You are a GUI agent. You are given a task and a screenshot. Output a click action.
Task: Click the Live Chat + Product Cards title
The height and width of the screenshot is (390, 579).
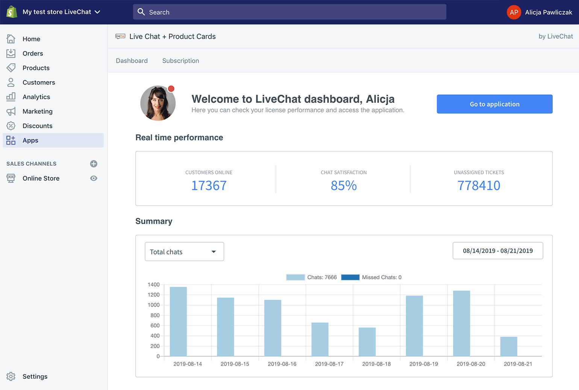[173, 36]
